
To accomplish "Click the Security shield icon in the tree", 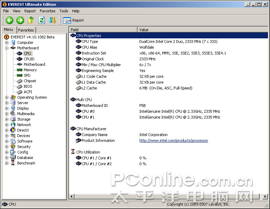I will [13, 147].
